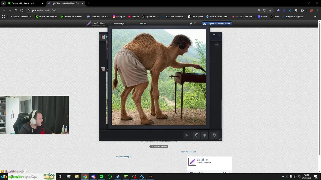Viewport: 321px width, 180px height.
Task: Send the chat message with arrow button
Action: (187, 135)
